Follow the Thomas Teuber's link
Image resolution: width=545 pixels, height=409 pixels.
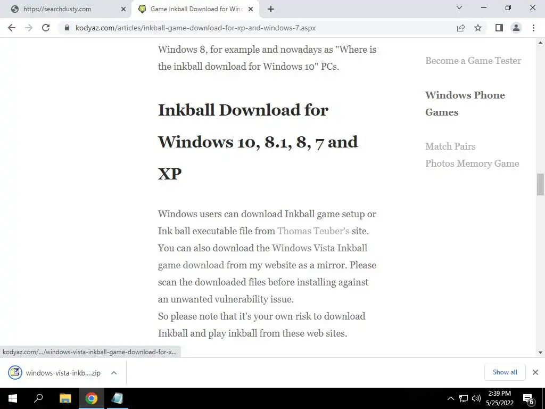pyautogui.click(x=313, y=231)
